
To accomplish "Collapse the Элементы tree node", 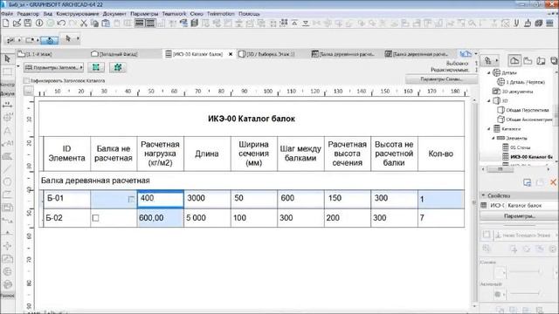I will coord(493,138).
